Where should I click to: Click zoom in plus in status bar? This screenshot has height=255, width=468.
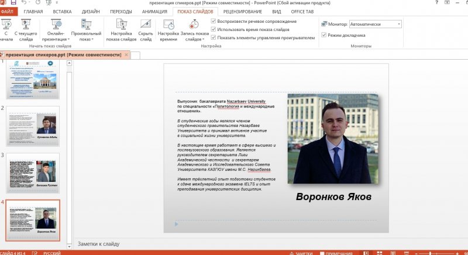(457, 253)
